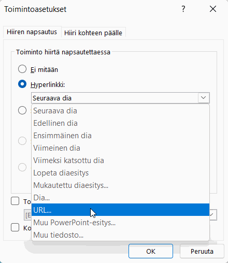Select the Hyperlinkki radio button
Viewport: 228px width, 263px height.
(22, 84)
